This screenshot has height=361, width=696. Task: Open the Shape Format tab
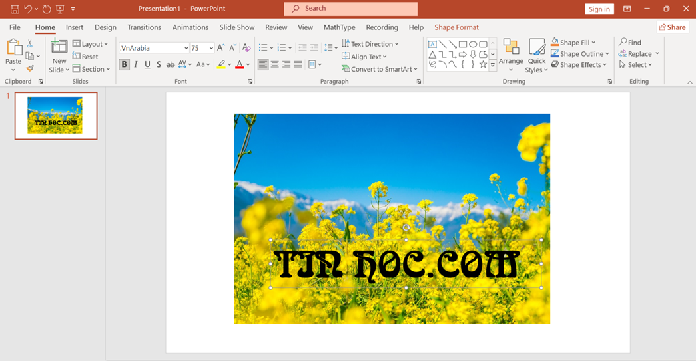point(456,27)
